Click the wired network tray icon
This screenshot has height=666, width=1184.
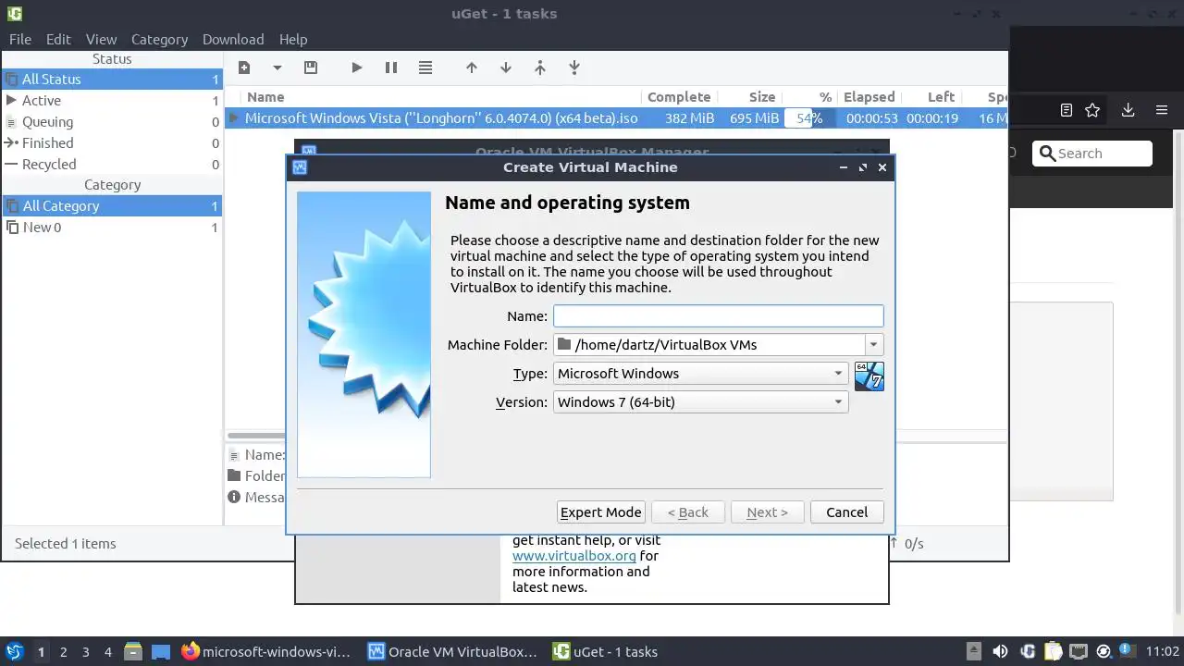(1078, 651)
